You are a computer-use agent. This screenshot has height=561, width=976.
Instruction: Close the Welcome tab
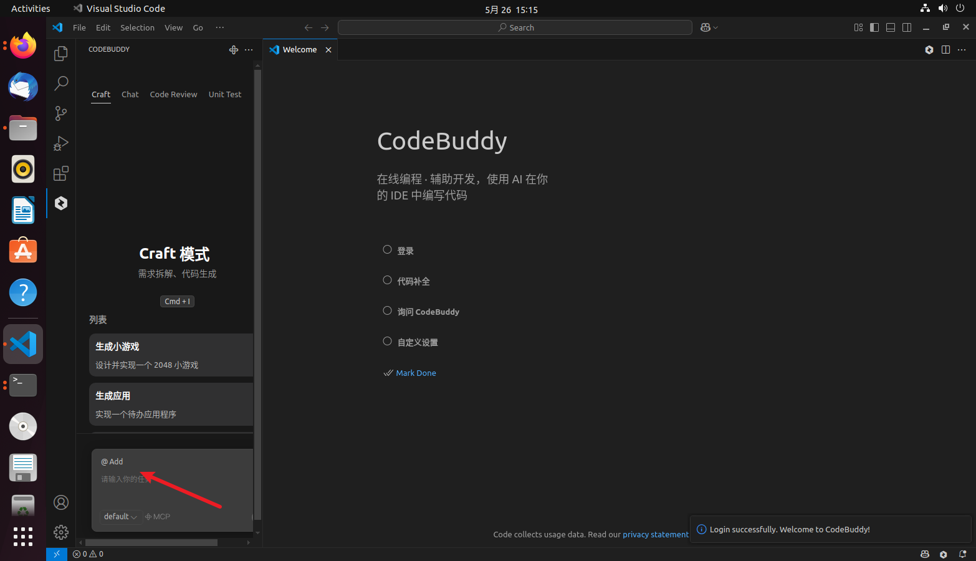pyautogui.click(x=328, y=50)
